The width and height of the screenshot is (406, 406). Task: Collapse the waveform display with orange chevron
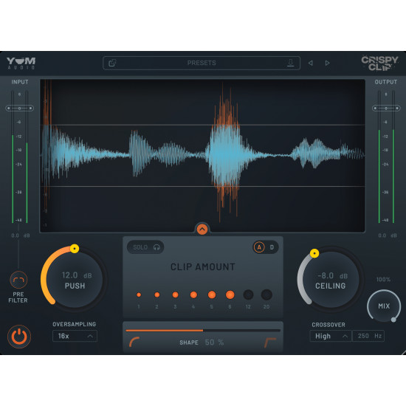pos(202,229)
